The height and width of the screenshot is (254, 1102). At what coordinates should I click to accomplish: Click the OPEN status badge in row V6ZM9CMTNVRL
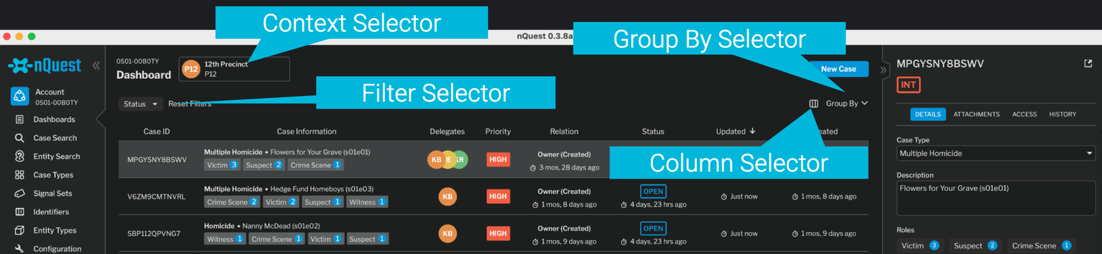tap(653, 192)
